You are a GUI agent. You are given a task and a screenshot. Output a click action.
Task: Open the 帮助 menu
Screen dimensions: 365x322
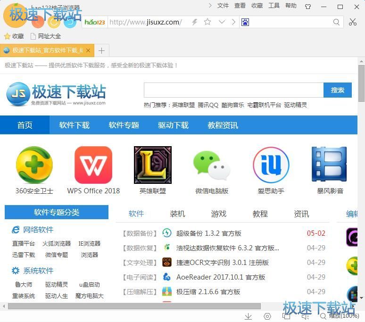pyautogui.click(x=291, y=6)
